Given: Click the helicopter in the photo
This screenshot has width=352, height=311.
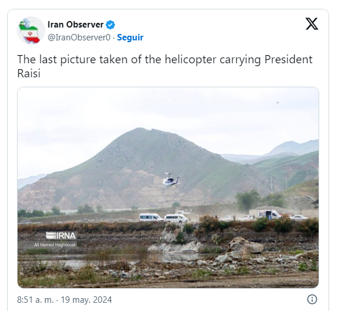Looking at the screenshot, I should pos(171,181).
